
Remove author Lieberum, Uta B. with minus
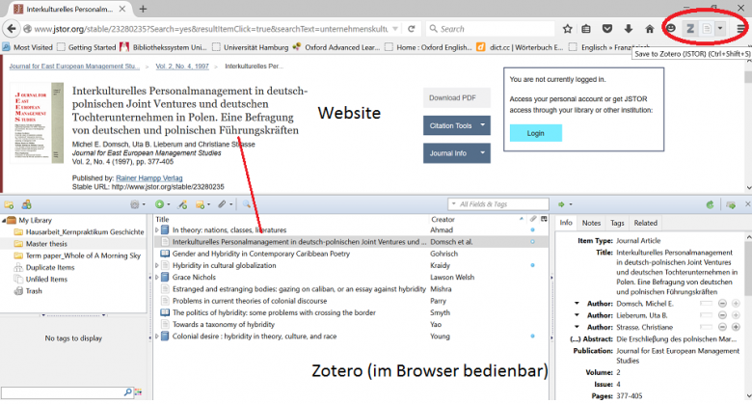[x=722, y=315]
